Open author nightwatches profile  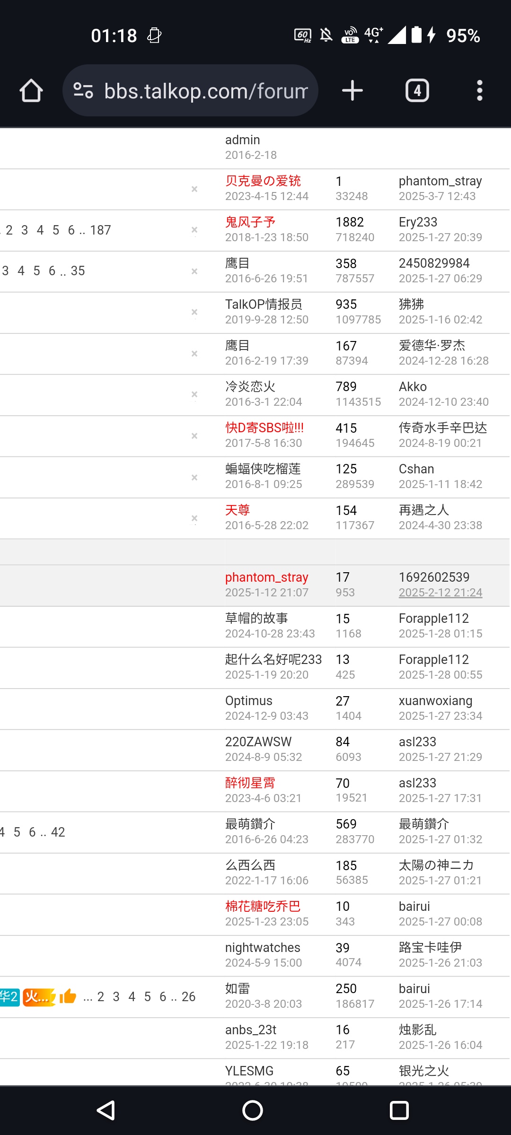pyautogui.click(x=263, y=947)
